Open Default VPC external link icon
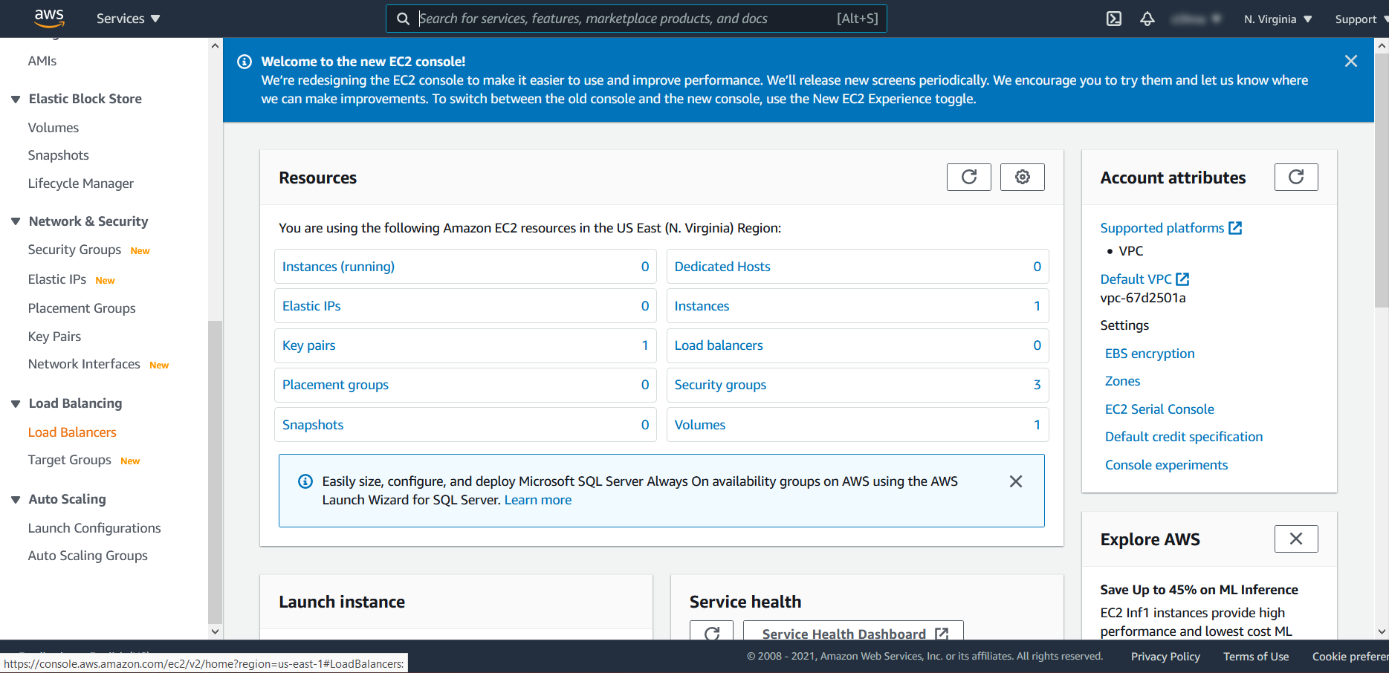This screenshot has width=1389, height=673. point(1182,279)
